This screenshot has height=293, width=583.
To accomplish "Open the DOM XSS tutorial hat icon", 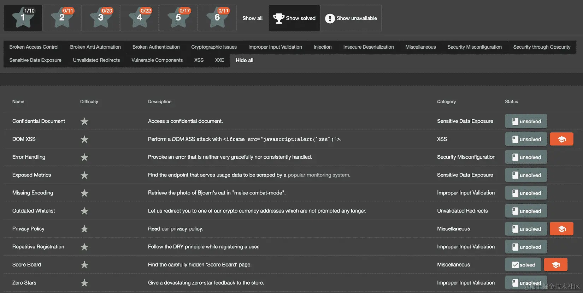I will pos(561,139).
